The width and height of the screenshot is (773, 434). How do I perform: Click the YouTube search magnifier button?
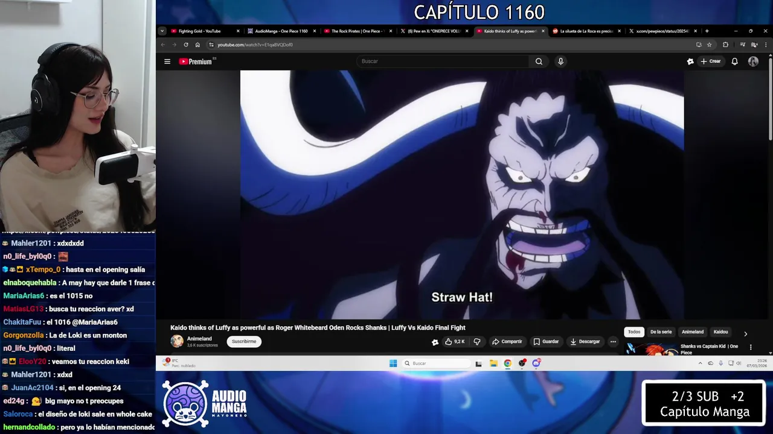[x=539, y=61]
